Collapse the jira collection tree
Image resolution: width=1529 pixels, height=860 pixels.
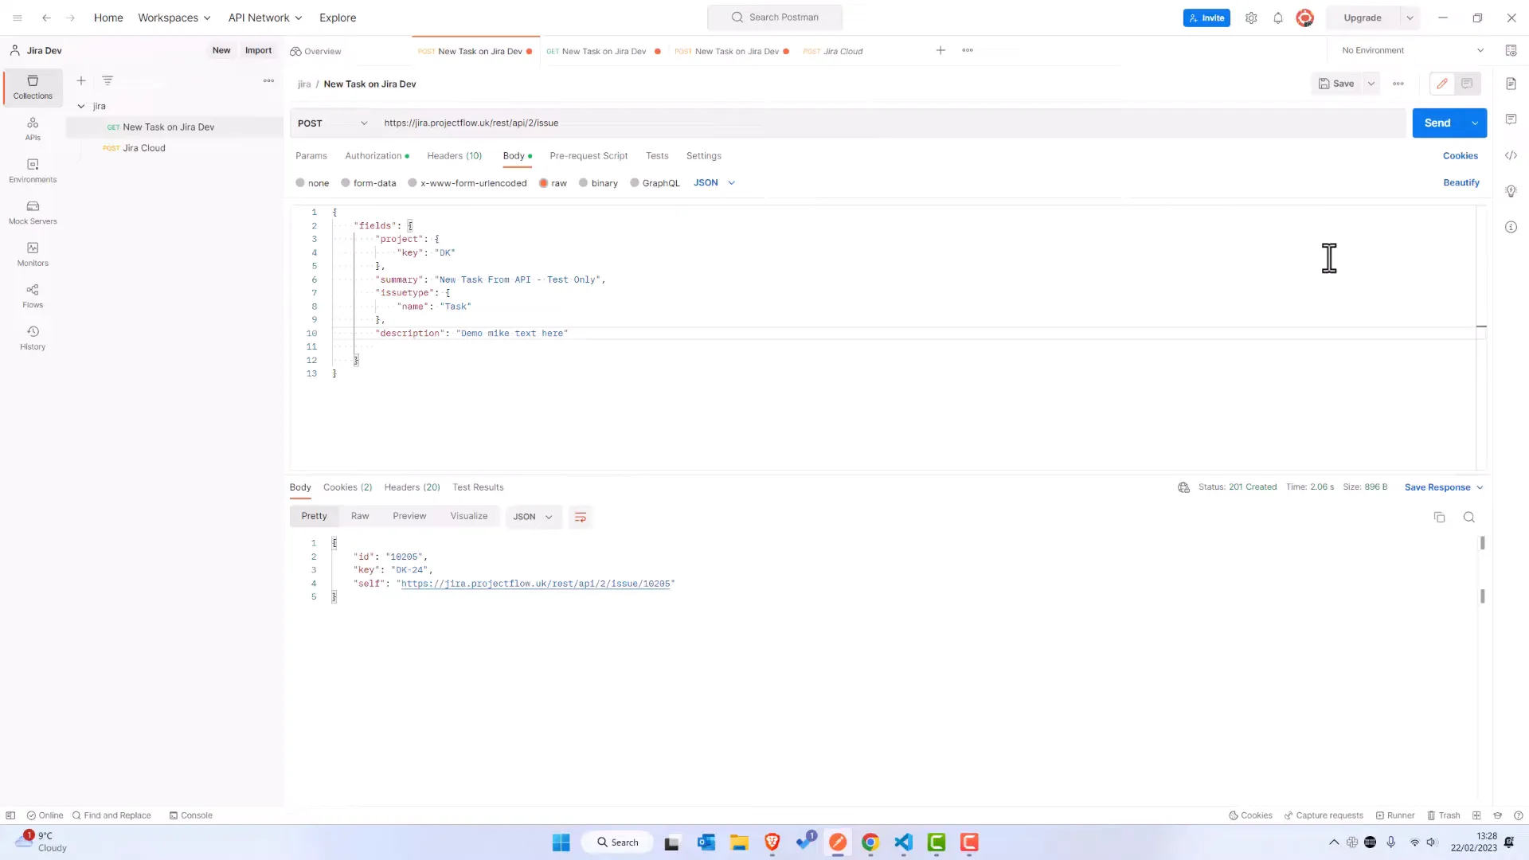(81, 106)
